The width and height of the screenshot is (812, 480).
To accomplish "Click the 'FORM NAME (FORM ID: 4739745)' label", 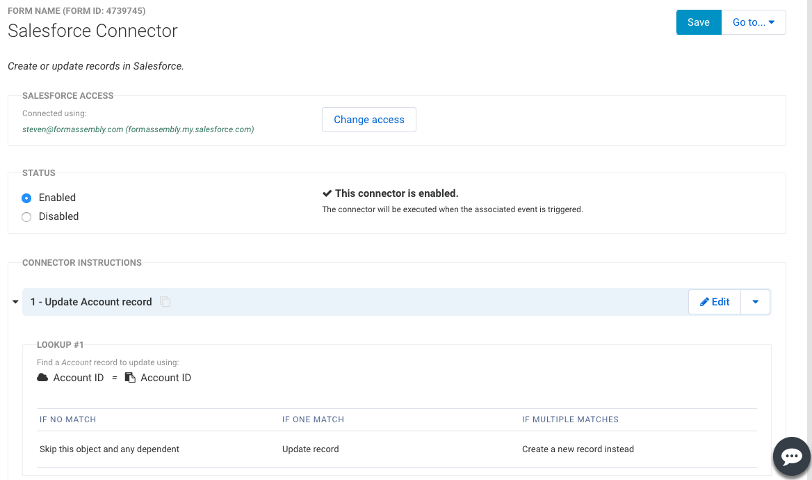I will [76, 11].
